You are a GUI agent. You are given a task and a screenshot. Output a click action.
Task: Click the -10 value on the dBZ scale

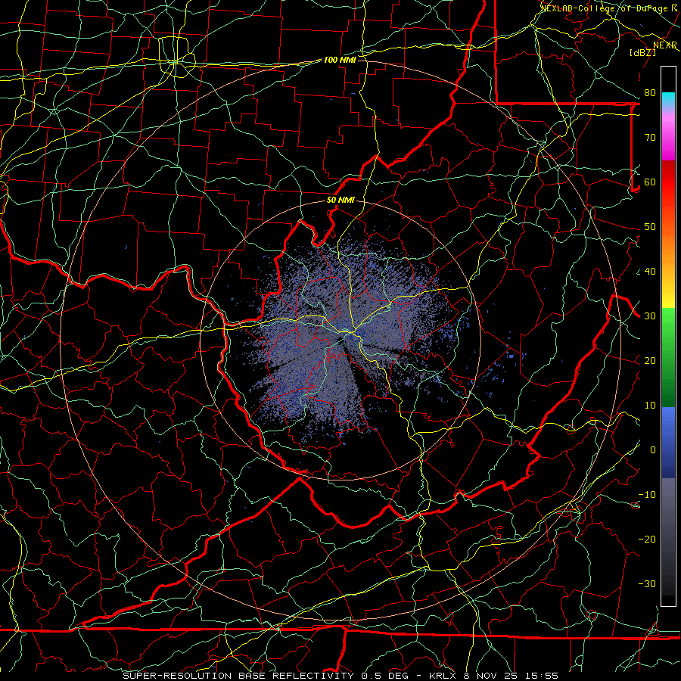(647, 495)
